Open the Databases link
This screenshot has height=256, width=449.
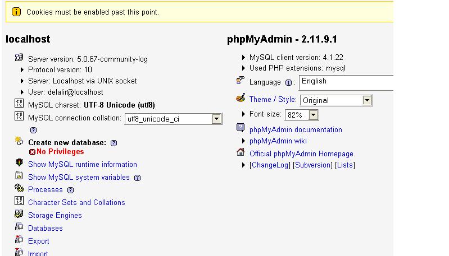coord(46,229)
